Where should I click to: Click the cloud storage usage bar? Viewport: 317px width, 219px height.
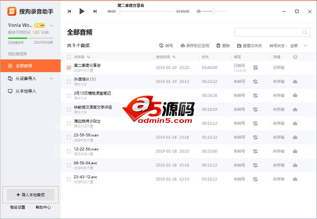pos(30,38)
